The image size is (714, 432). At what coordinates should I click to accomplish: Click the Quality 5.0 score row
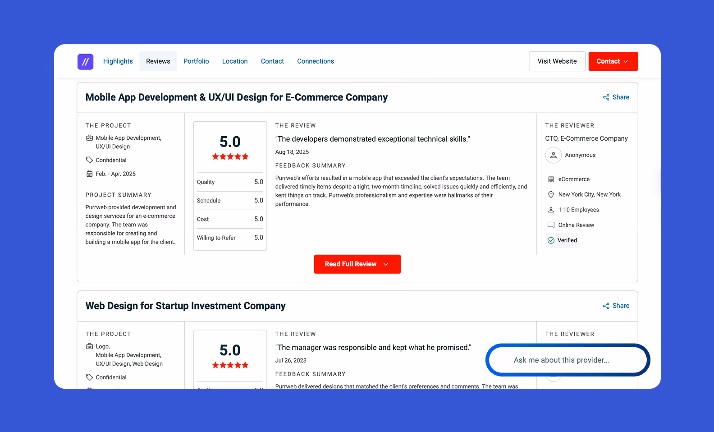point(230,182)
